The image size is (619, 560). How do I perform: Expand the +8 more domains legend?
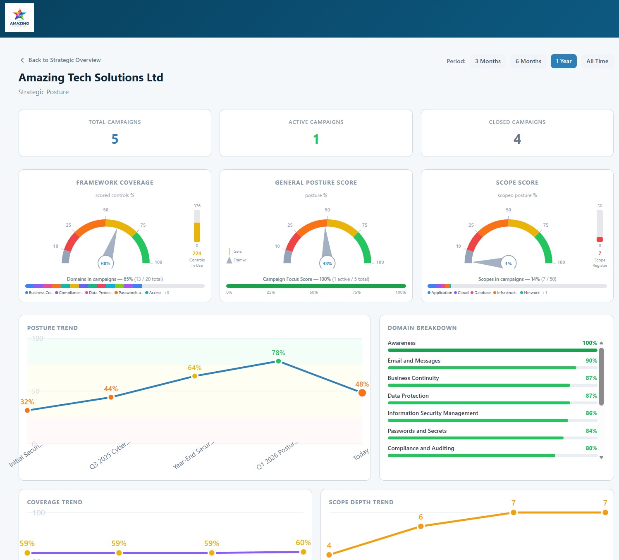coord(167,293)
